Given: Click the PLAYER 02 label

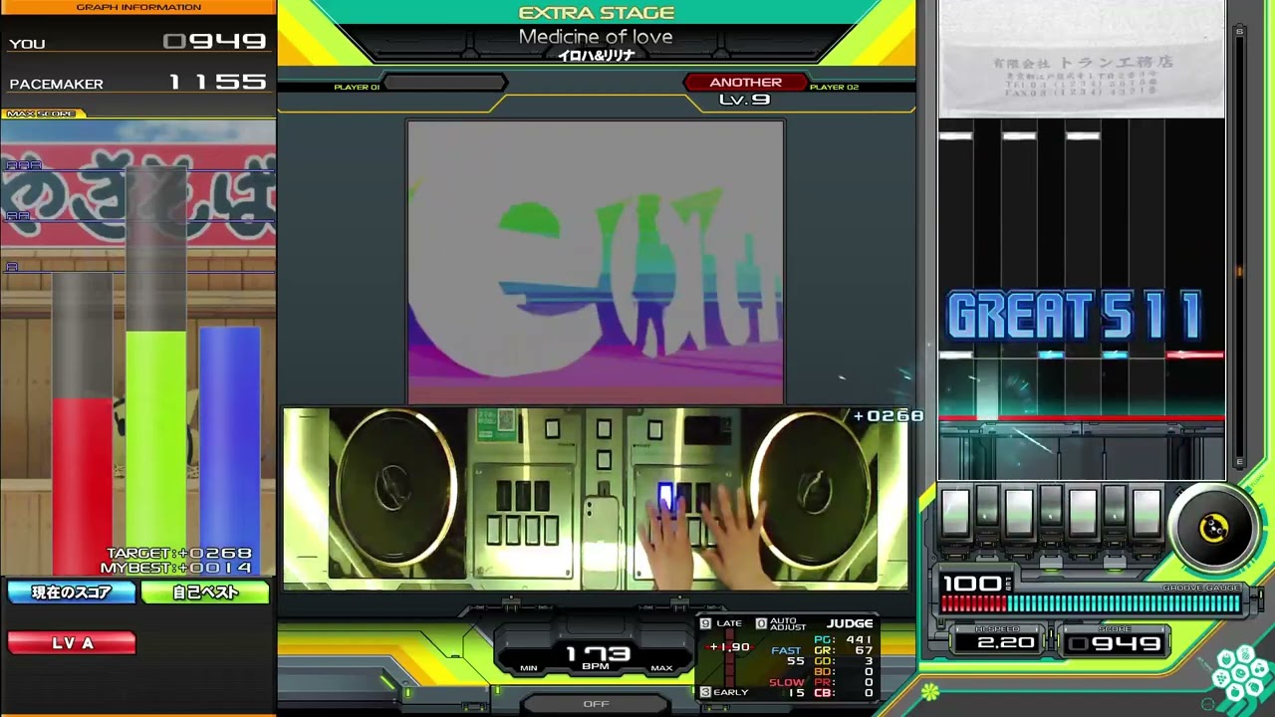Looking at the screenshot, I should (834, 88).
